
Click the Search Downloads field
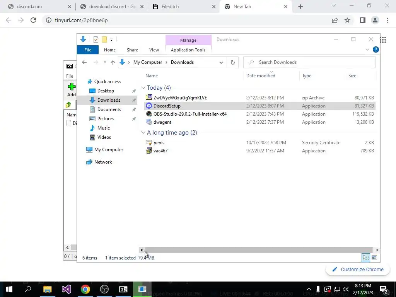click(x=309, y=62)
